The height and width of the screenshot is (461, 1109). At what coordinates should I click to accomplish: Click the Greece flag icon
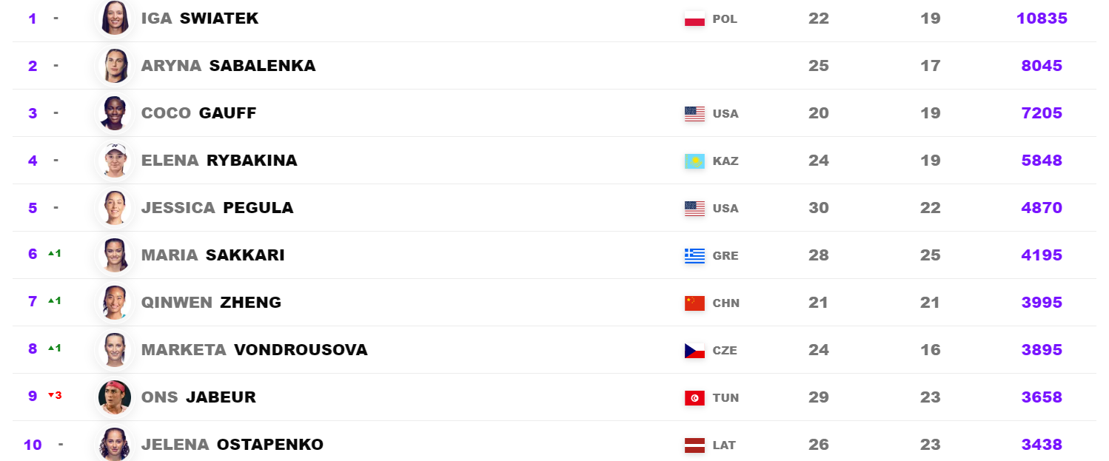[694, 256]
